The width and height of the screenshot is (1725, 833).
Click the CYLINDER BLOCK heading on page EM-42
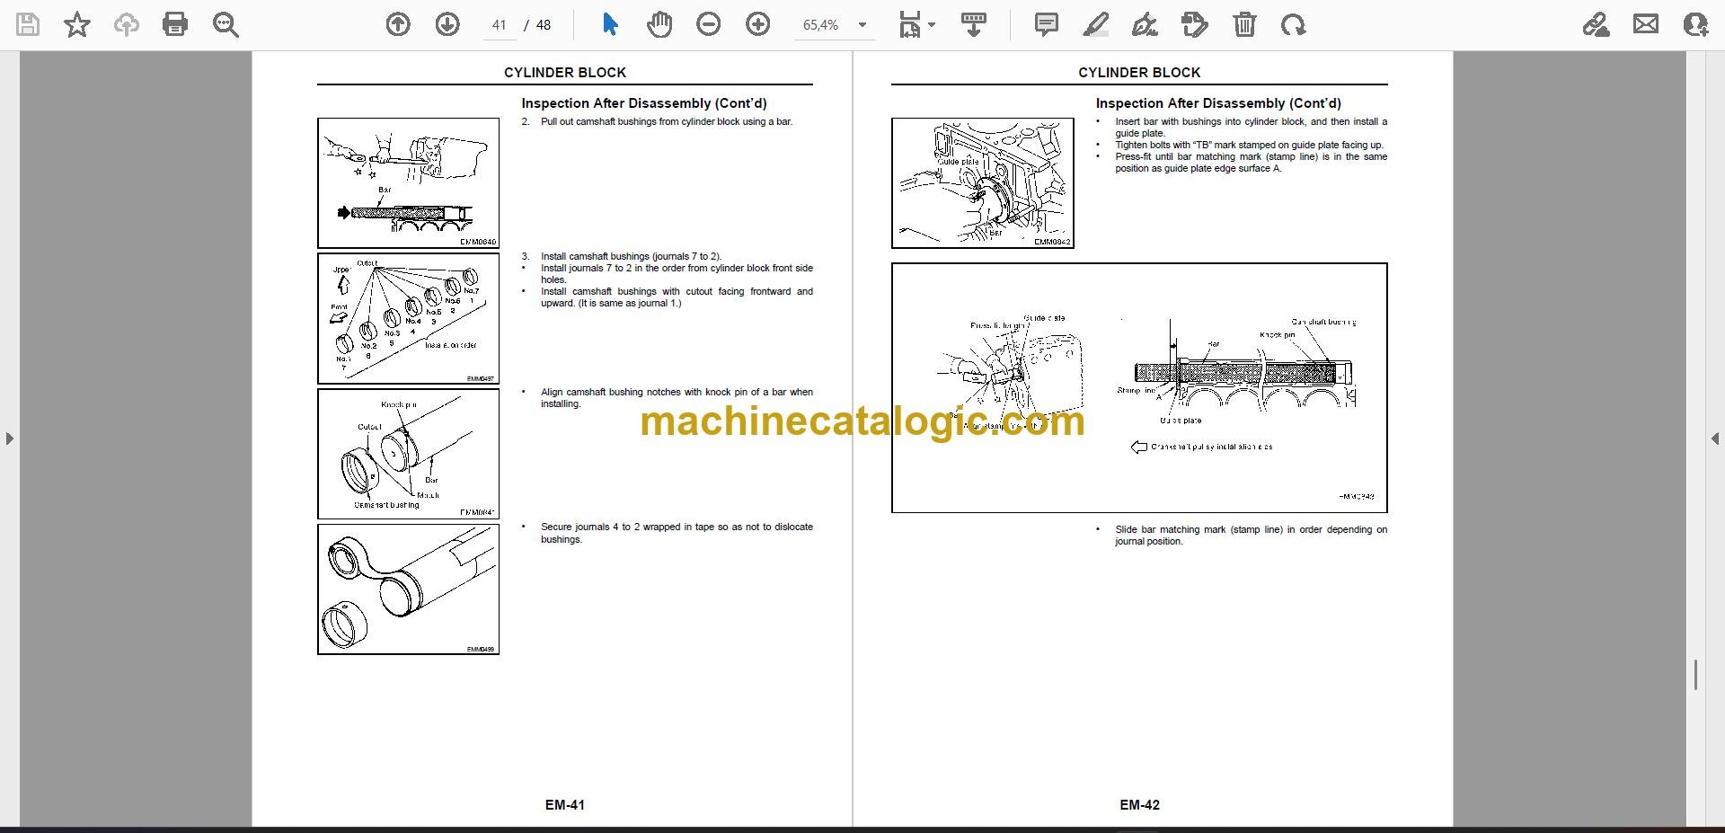pos(1139,73)
